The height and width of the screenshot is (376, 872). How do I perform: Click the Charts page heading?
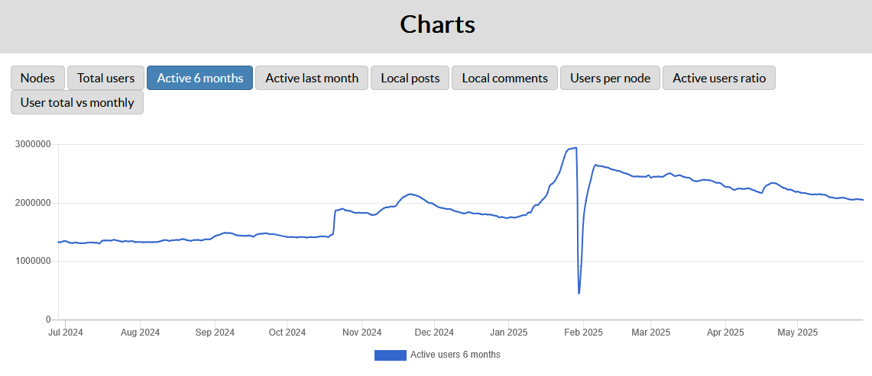point(438,24)
